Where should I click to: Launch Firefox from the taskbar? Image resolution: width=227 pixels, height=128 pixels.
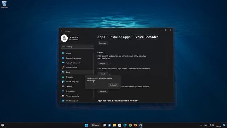[x=135, y=125]
